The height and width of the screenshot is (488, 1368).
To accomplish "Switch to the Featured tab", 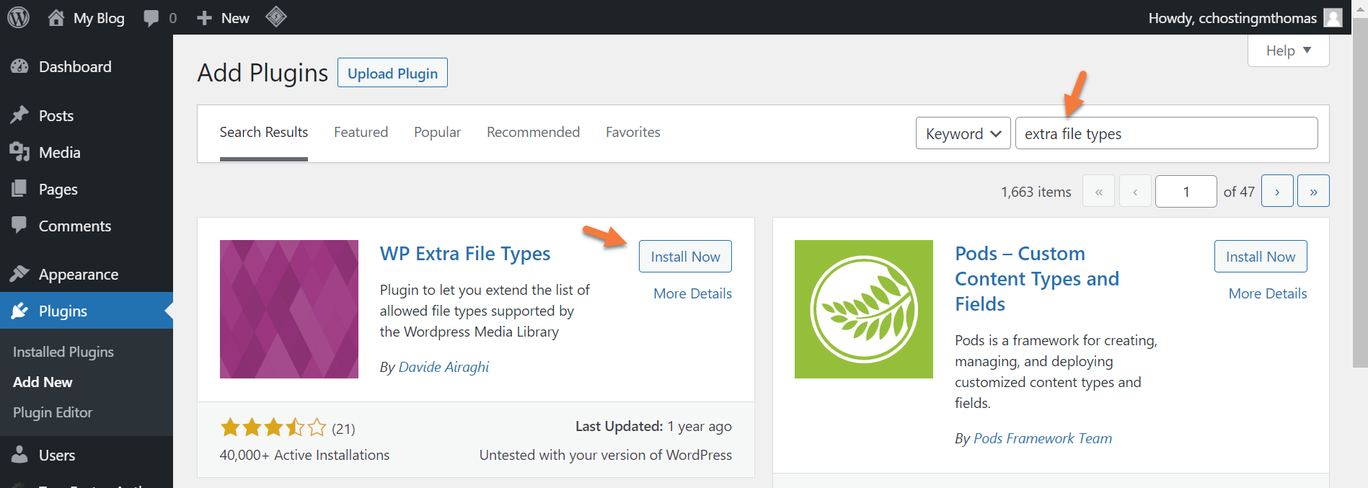I will pos(361,133).
